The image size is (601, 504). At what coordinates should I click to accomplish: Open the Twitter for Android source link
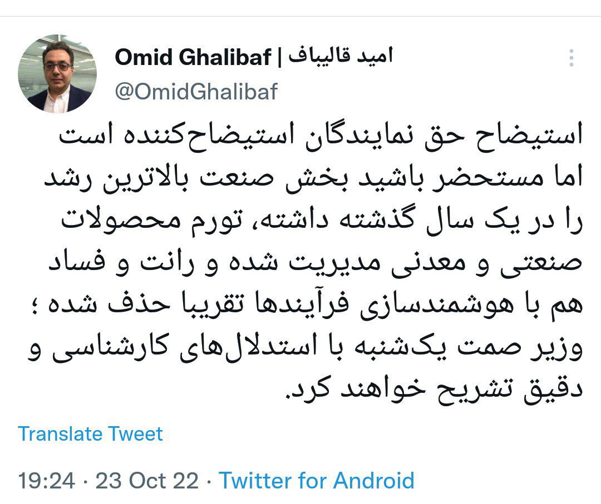tap(316, 481)
